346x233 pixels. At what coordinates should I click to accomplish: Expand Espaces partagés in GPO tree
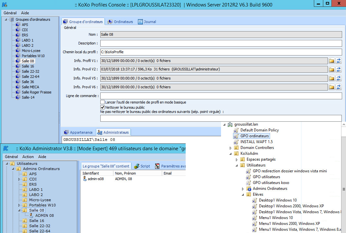tap(237, 160)
